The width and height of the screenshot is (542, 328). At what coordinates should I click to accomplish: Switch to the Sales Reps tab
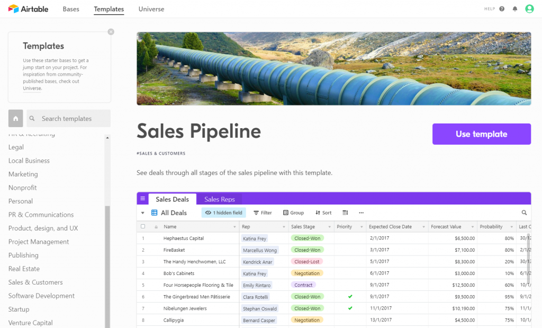220,199
